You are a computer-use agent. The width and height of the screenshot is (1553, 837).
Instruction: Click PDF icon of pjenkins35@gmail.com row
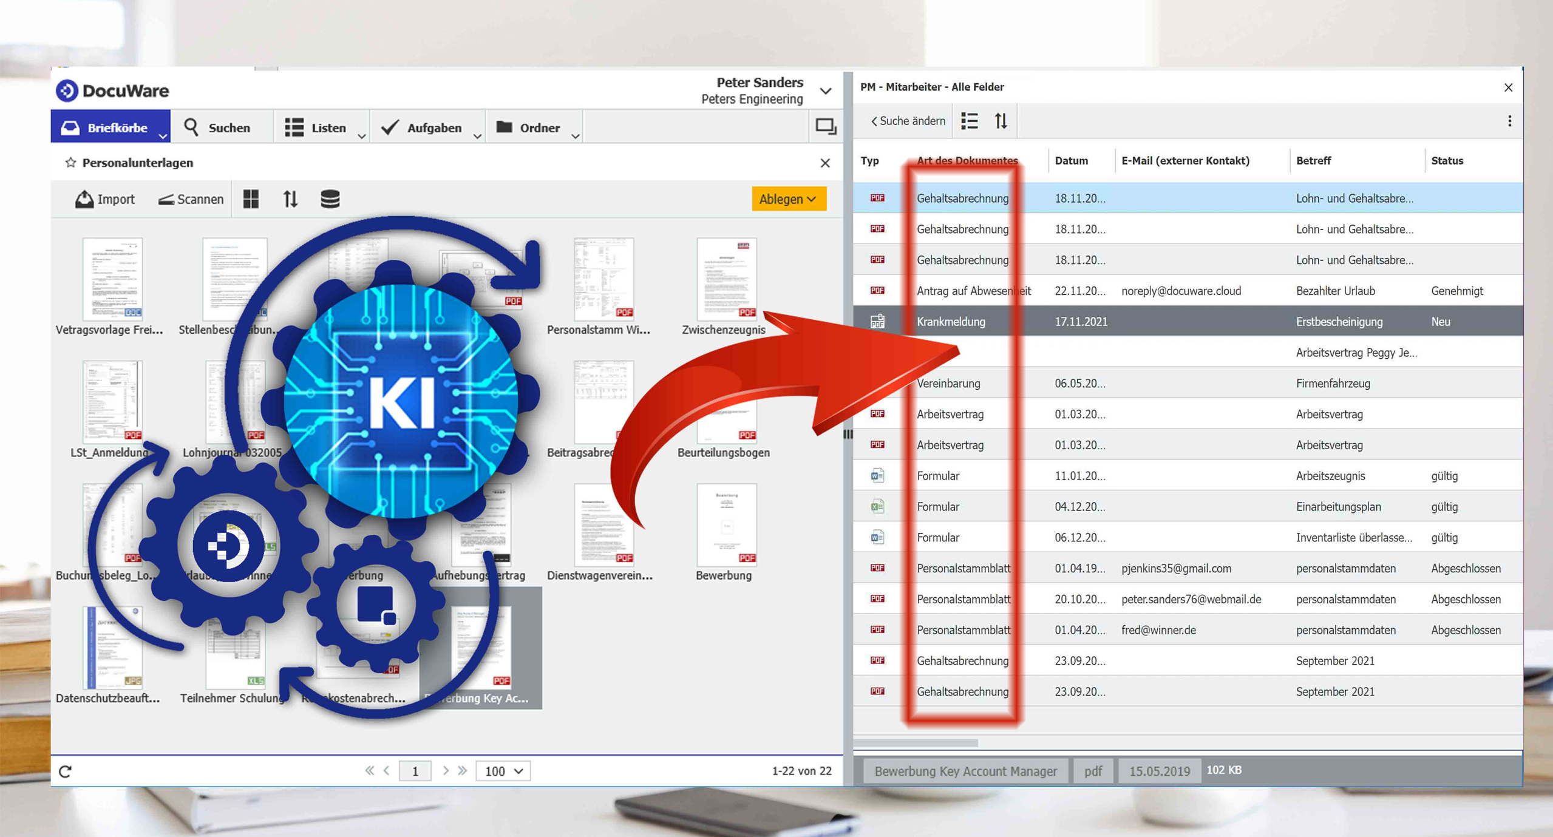pos(877,568)
